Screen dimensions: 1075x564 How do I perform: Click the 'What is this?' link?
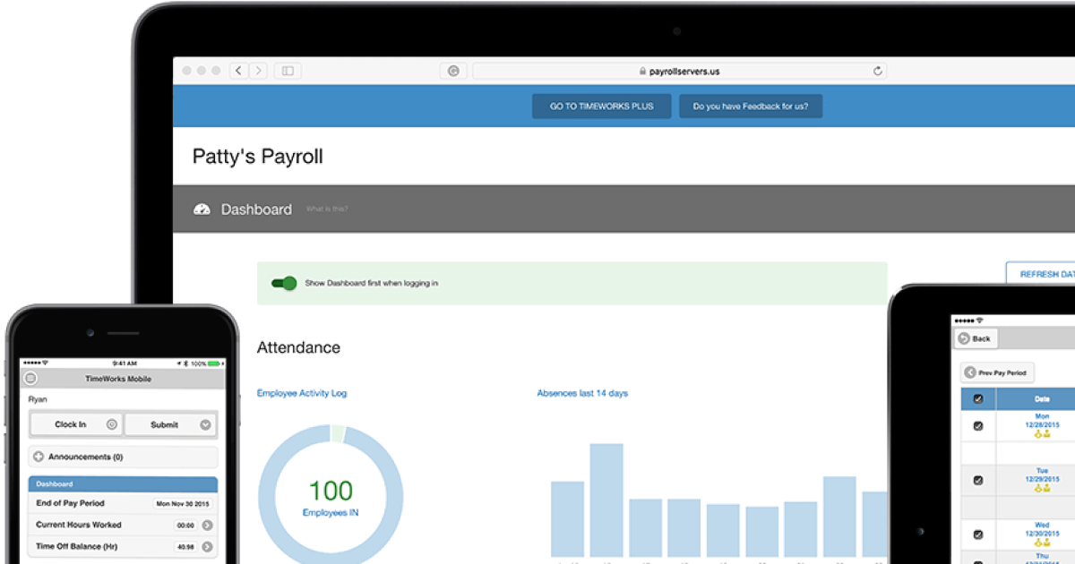tap(327, 209)
